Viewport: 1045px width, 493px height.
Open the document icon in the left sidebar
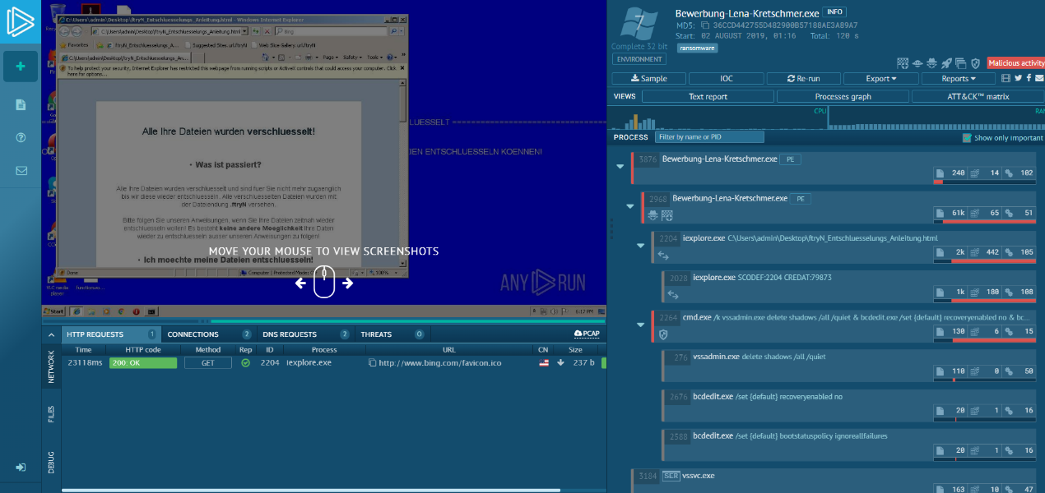21,104
